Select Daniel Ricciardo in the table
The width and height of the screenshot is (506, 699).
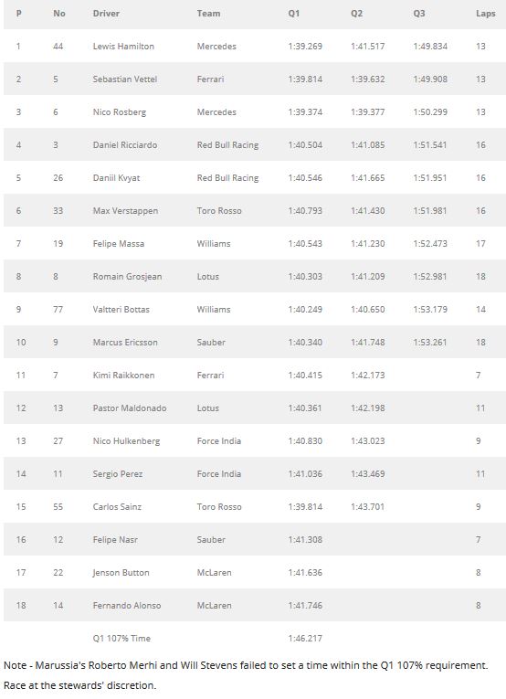pyautogui.click(x=125, y=145)
